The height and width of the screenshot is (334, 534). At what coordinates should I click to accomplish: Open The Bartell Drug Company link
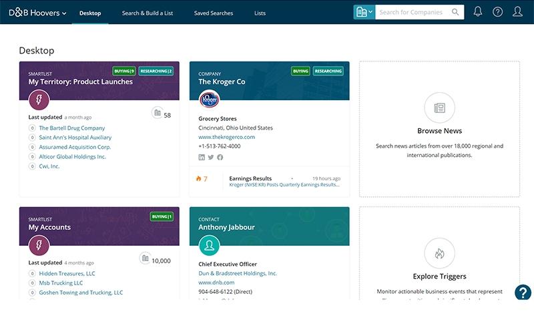pos(72,128)
